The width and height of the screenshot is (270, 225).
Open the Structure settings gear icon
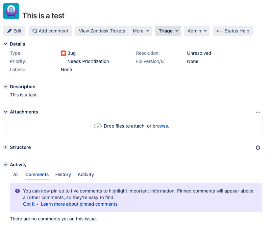[258, 147]
